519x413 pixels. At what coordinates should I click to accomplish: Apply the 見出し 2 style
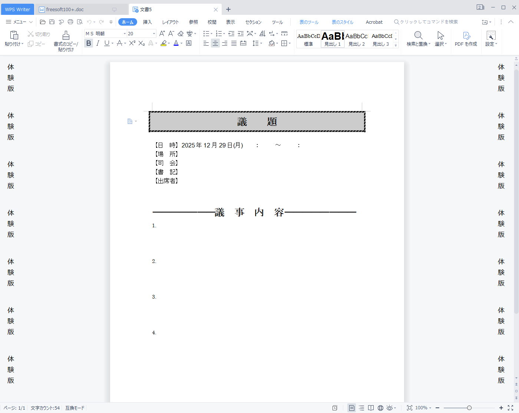(x=356, y=39)
